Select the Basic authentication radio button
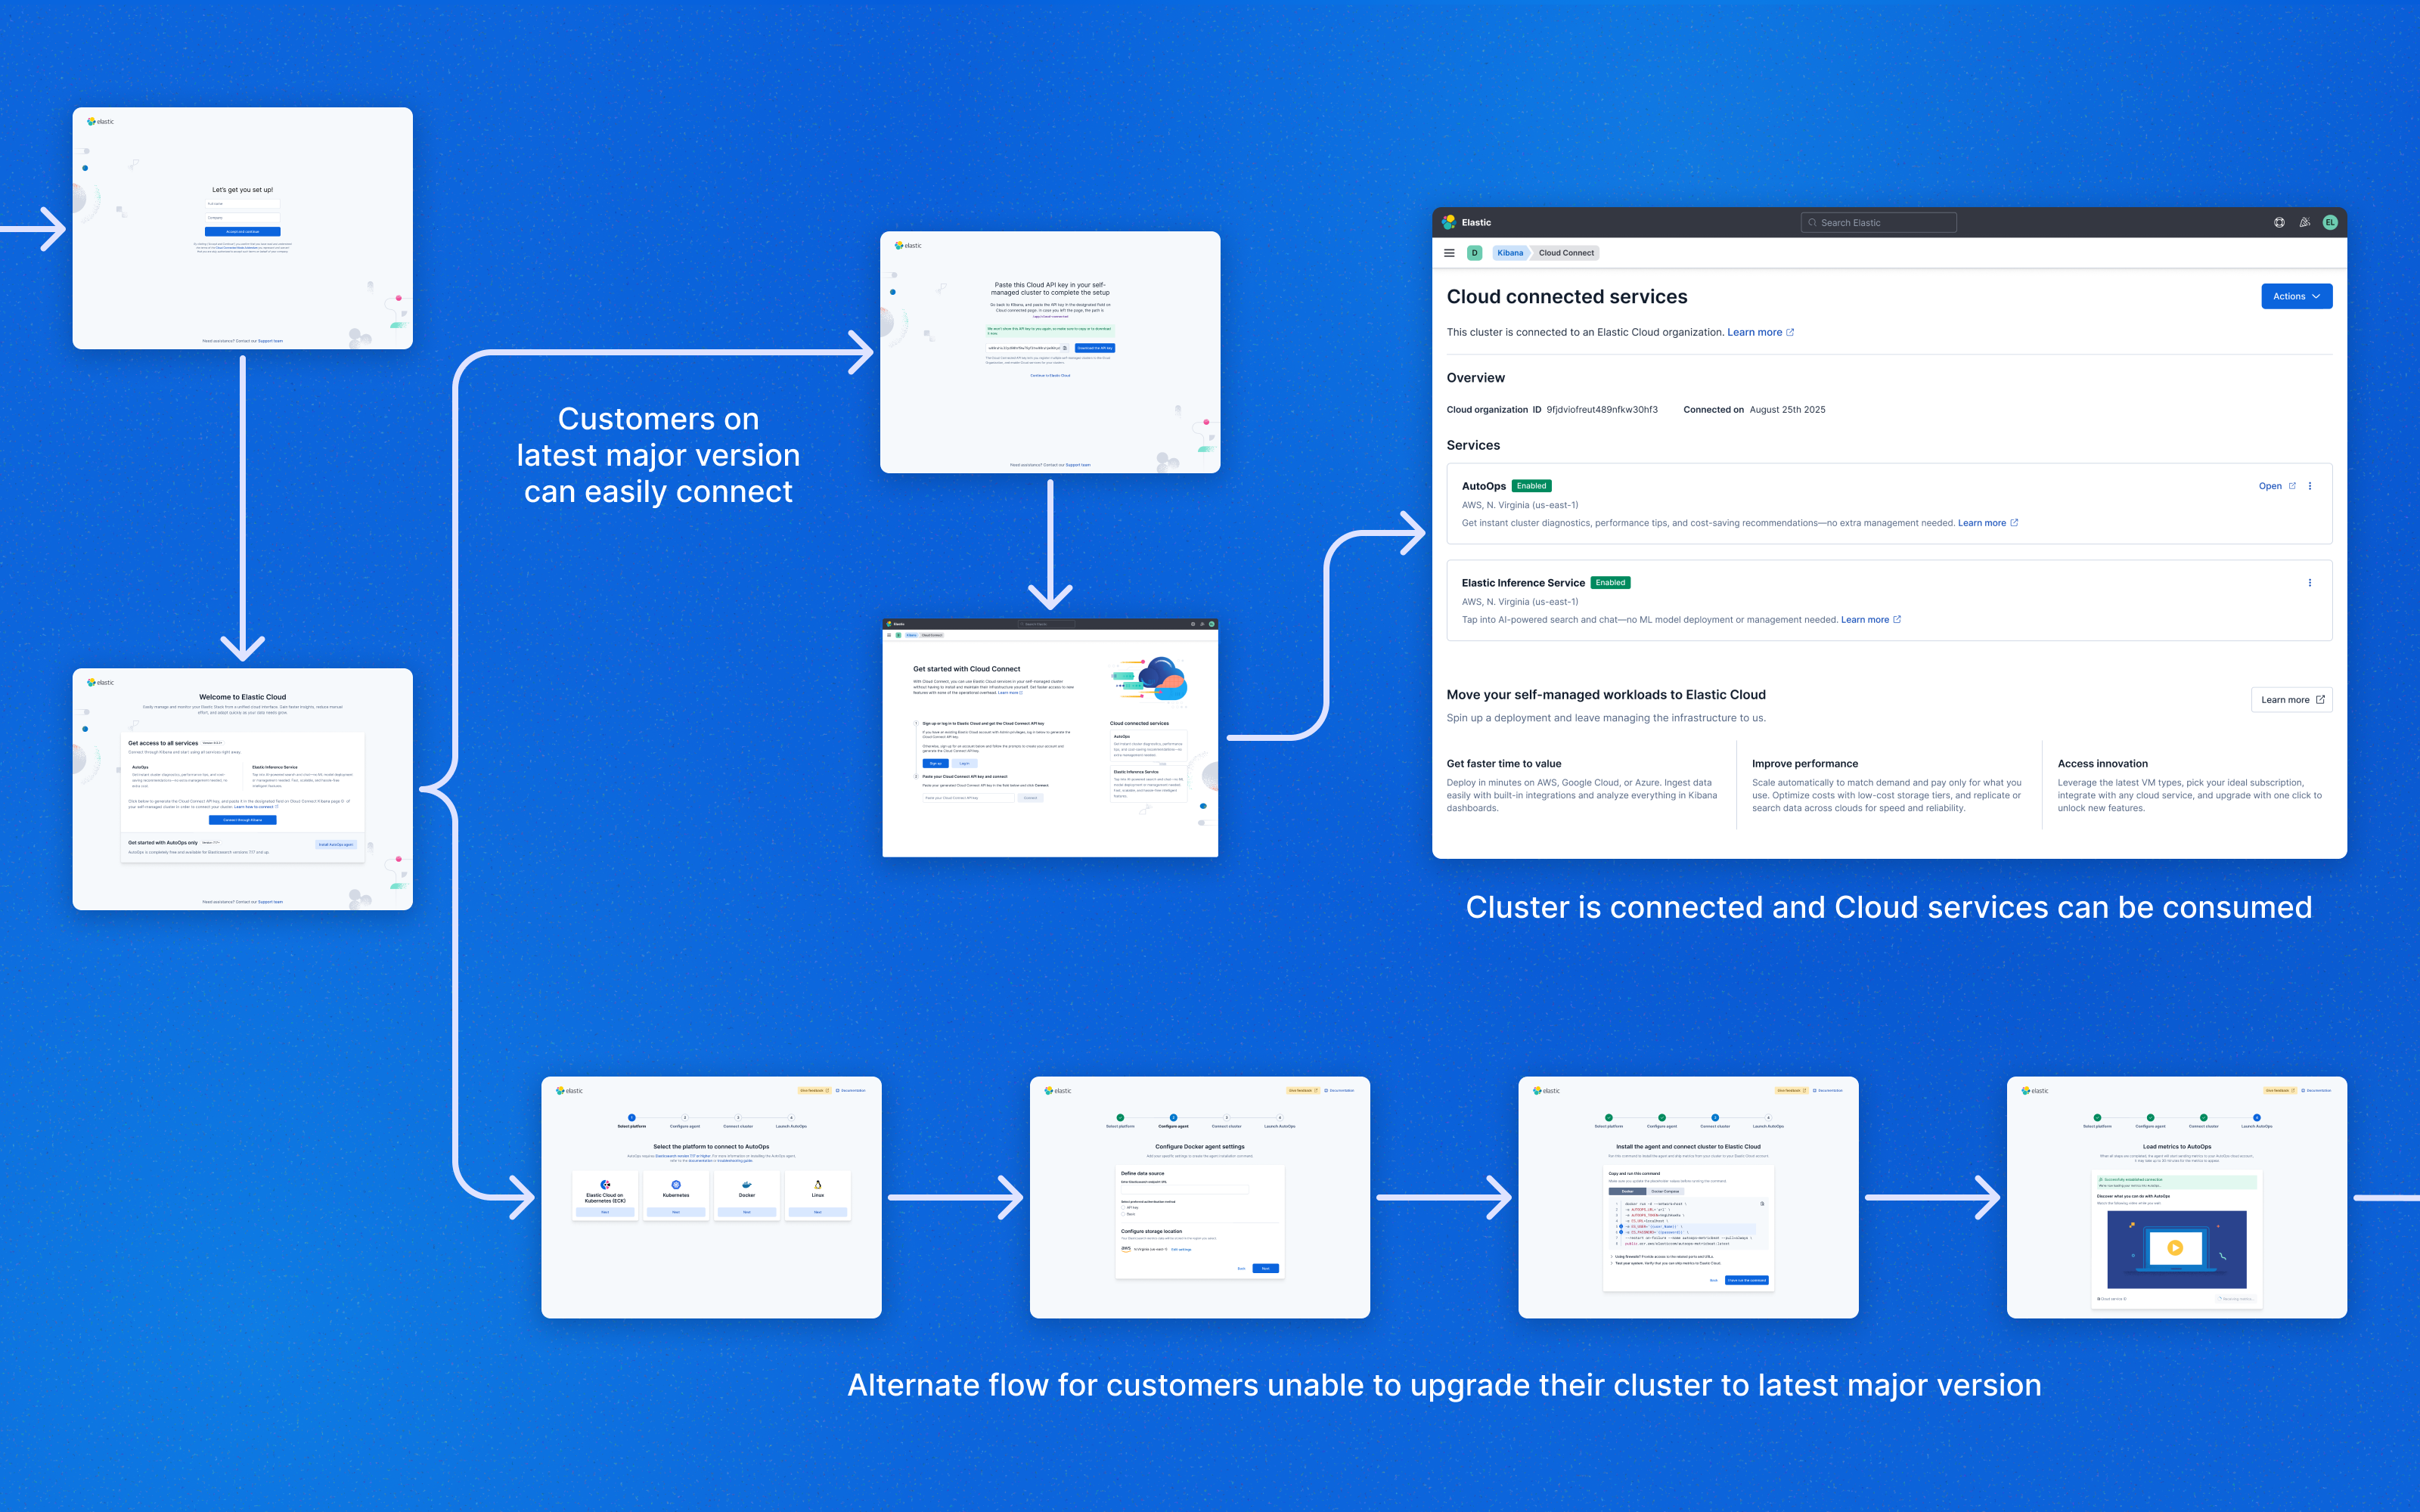 pyautogui.click(x=1124, y=1214)
